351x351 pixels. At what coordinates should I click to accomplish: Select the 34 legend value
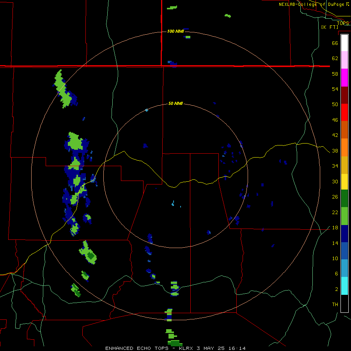click(335, 166)
